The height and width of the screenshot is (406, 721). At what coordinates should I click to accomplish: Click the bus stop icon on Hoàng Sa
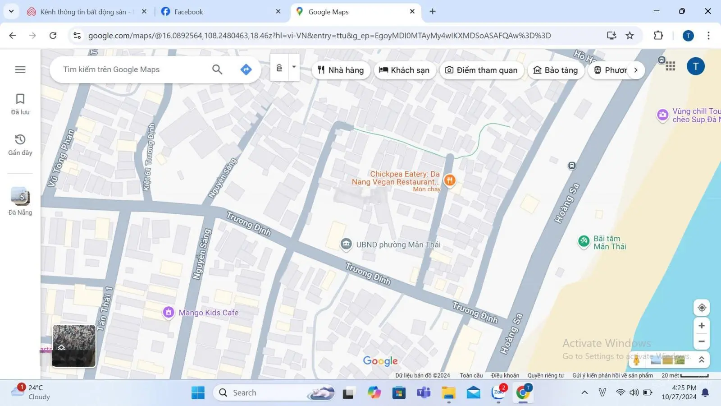(572, 166)
